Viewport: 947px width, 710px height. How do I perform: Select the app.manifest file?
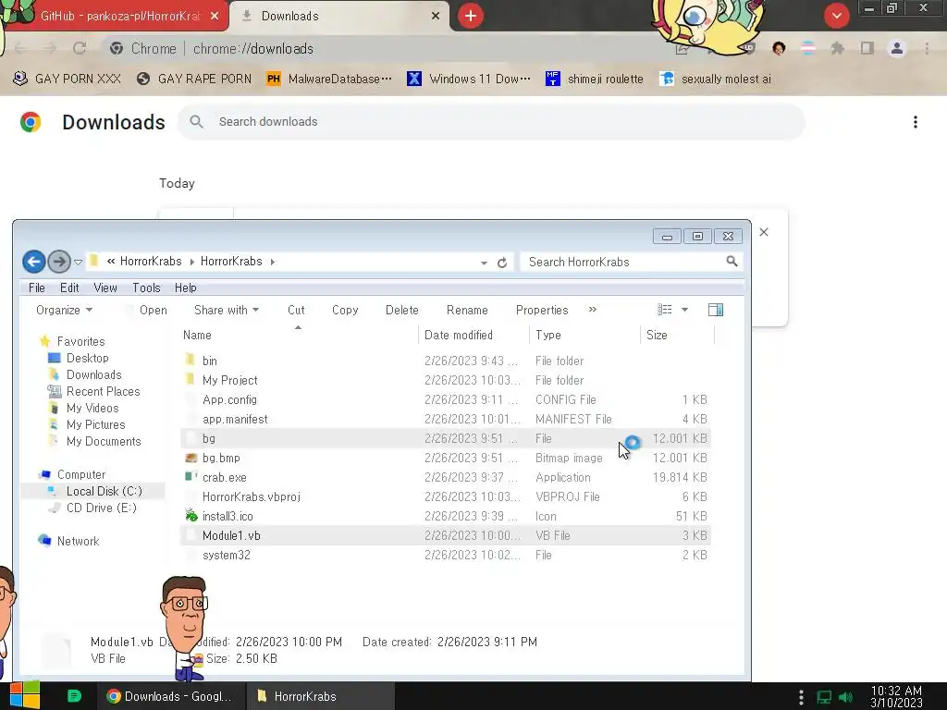point(445,419)
